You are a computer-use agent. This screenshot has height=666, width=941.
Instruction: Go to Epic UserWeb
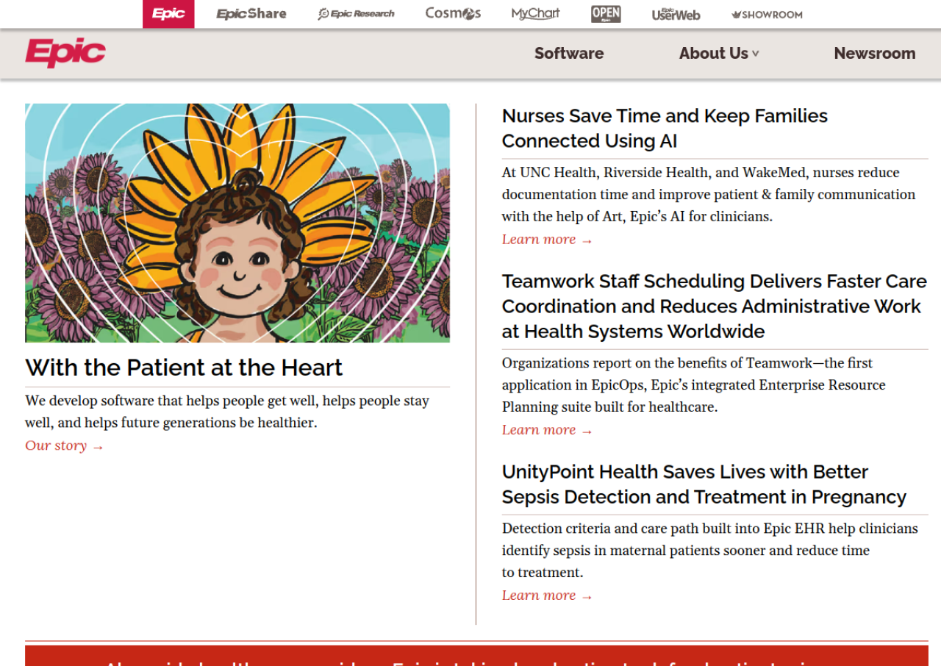(x=676, y=14)
